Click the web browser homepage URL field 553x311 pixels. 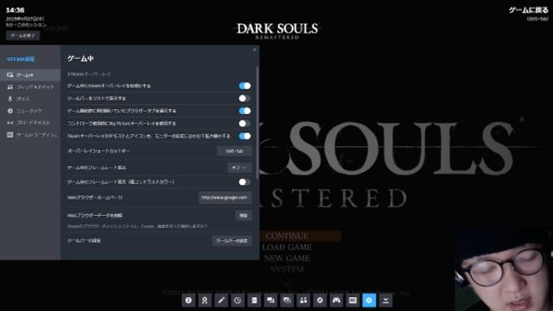click(x=225, y=198)
